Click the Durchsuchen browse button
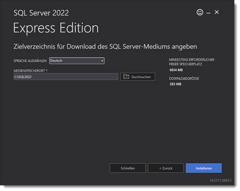The image size is (240, 191). pos(138,77)
